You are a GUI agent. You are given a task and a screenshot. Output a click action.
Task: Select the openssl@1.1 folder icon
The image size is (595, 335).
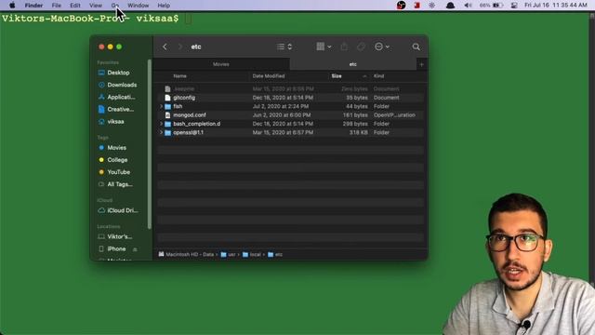[x=167, y=132]
